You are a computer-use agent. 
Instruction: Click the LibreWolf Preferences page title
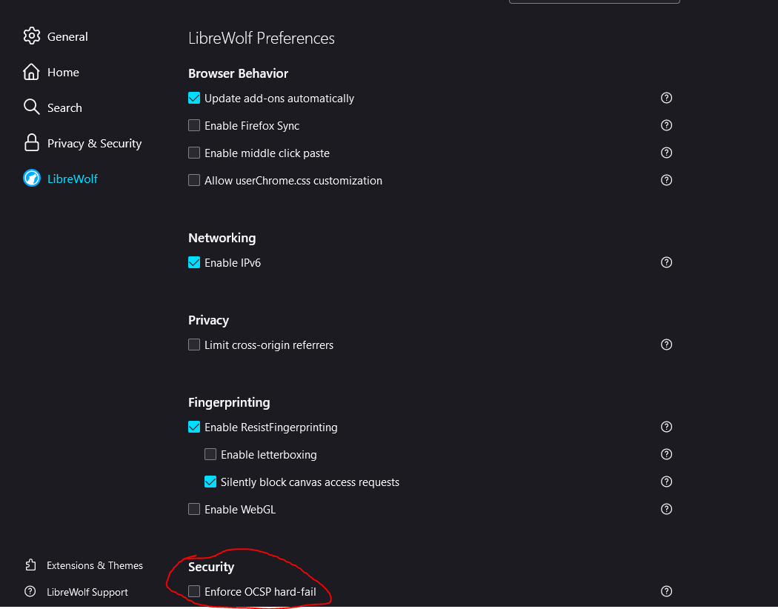262,39
